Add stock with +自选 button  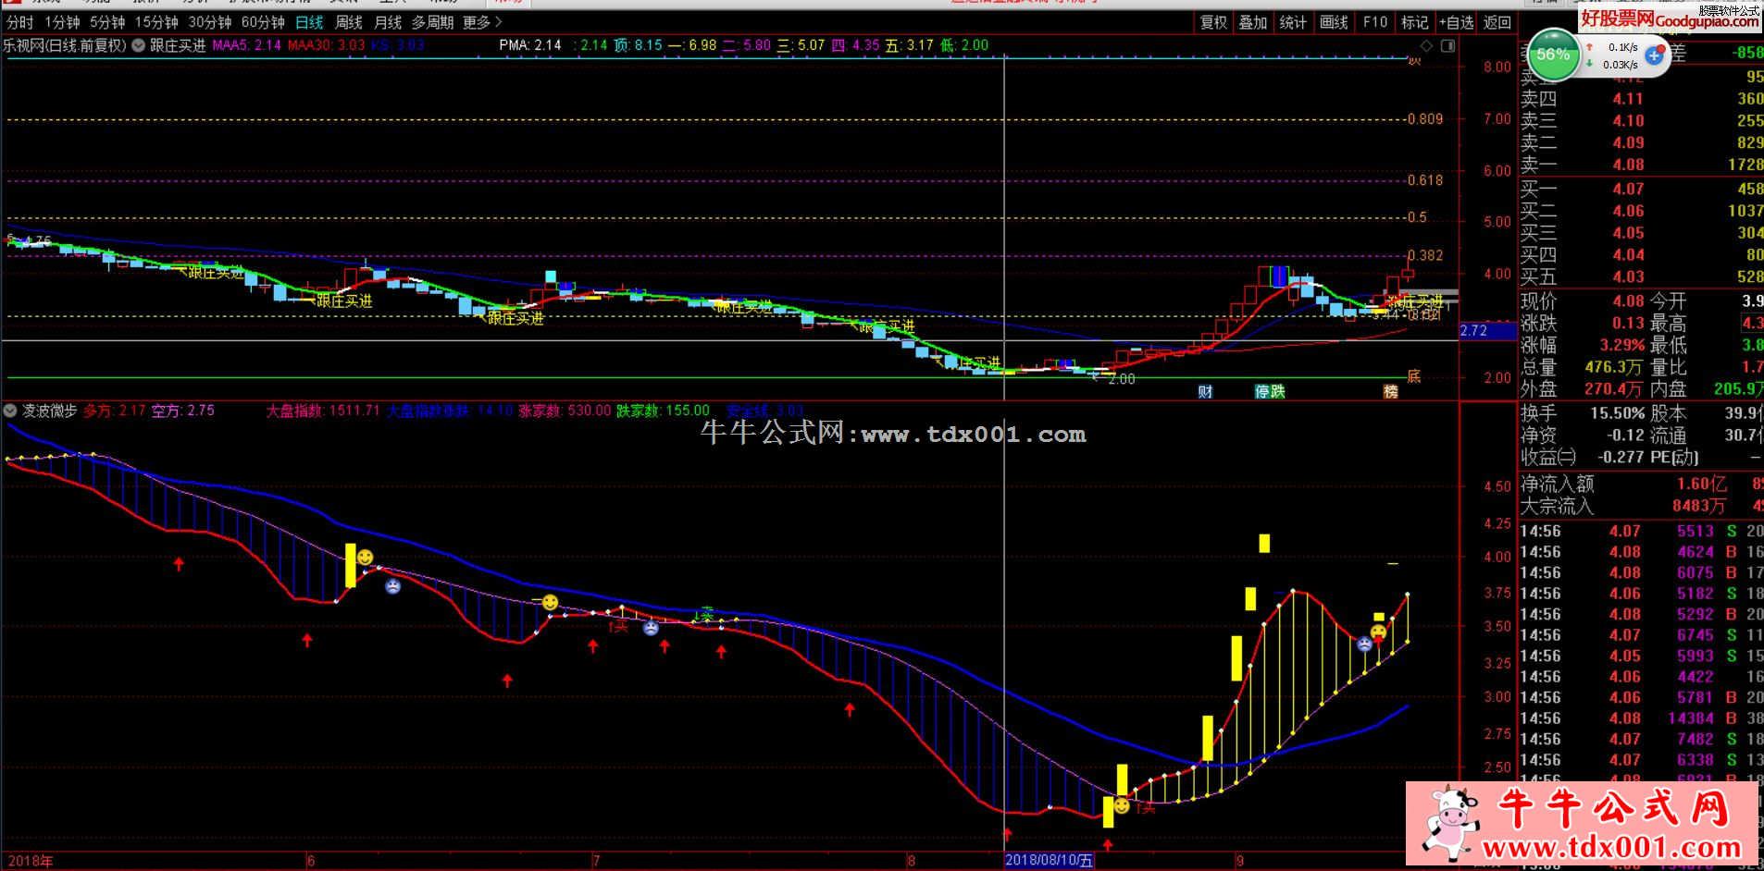click(1456, 22)
